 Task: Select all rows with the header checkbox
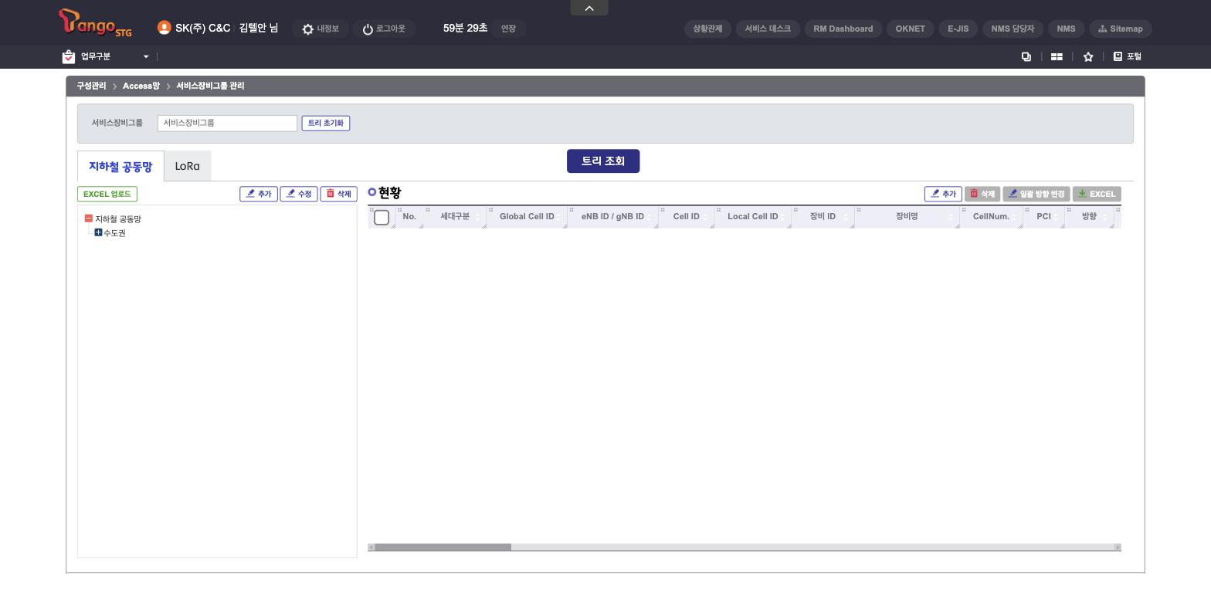pyautogui.click(x=382, y=218)
